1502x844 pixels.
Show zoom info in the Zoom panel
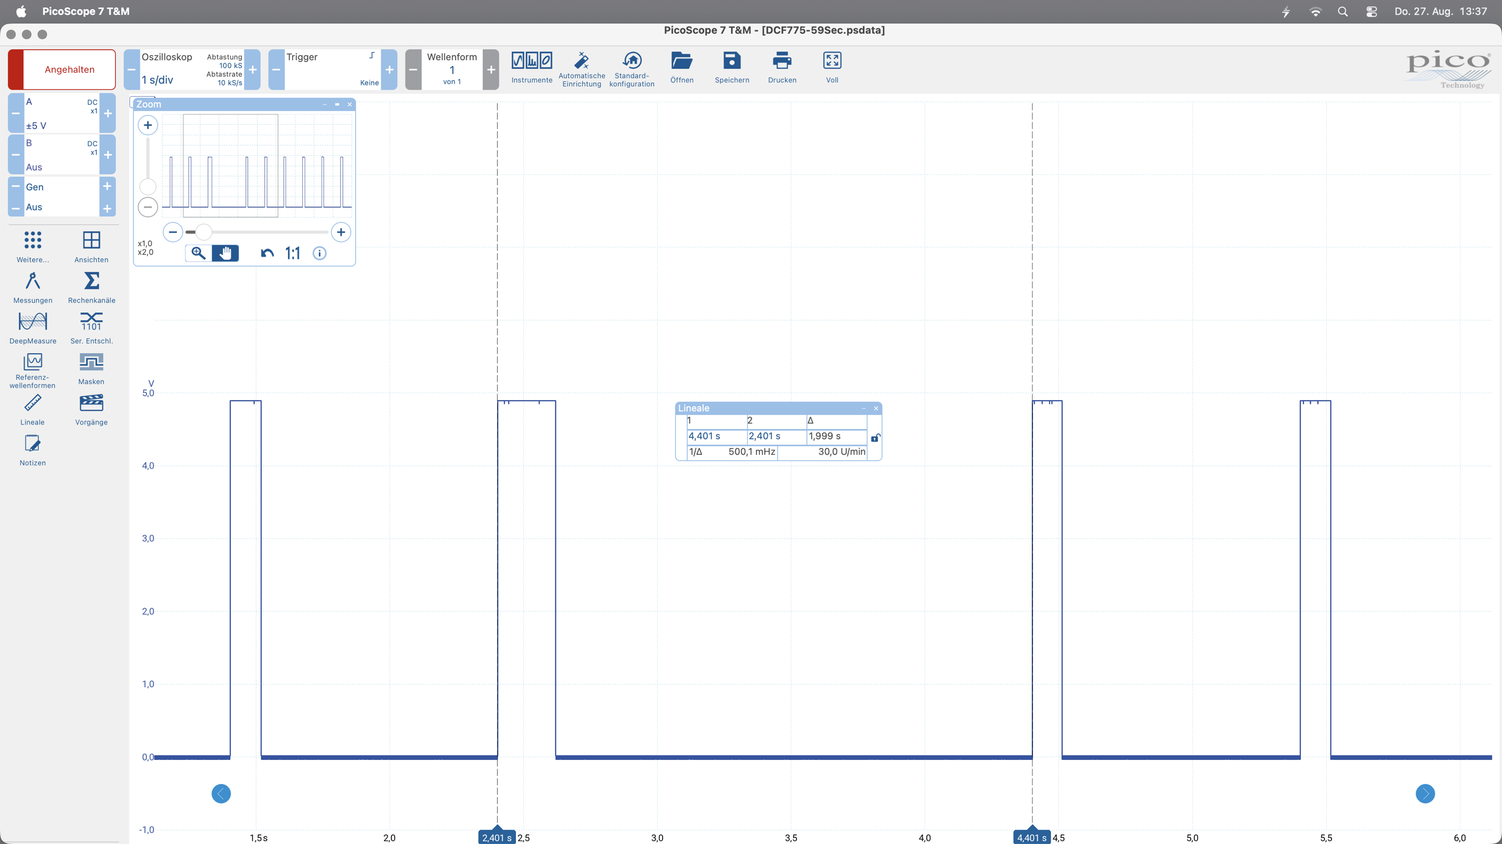coord(320,253)
